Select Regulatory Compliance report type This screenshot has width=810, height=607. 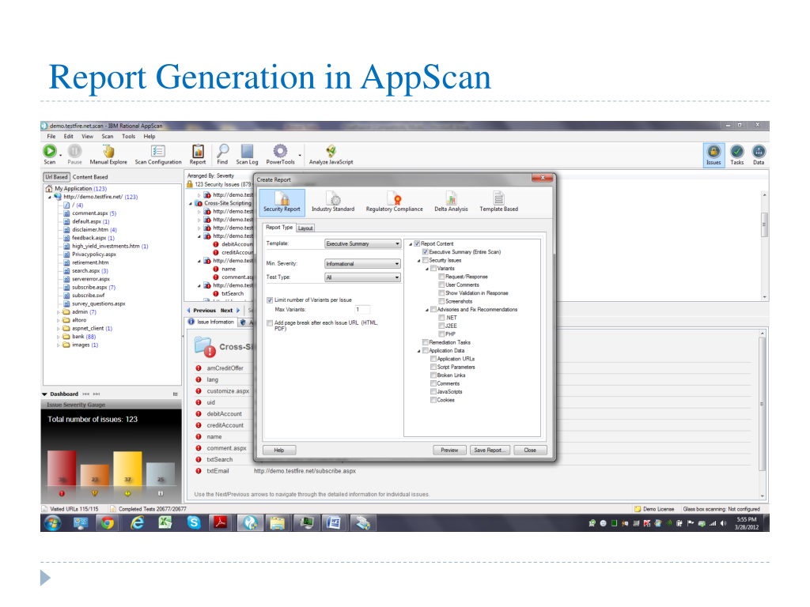pos(394,202)
